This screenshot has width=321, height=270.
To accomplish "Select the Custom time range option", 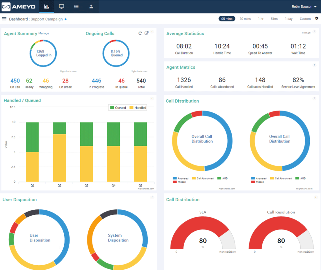I will [x=305, y=19].
